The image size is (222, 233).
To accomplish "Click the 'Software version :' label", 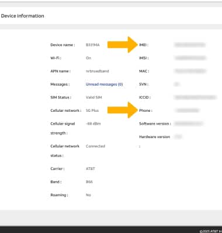I will [x=155, y=123].
